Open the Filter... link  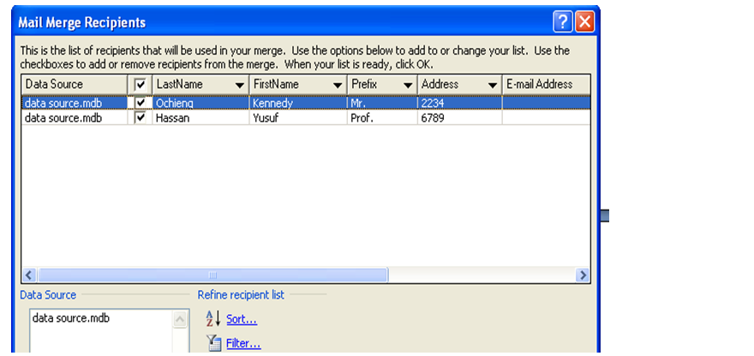(x=243, y=344)
